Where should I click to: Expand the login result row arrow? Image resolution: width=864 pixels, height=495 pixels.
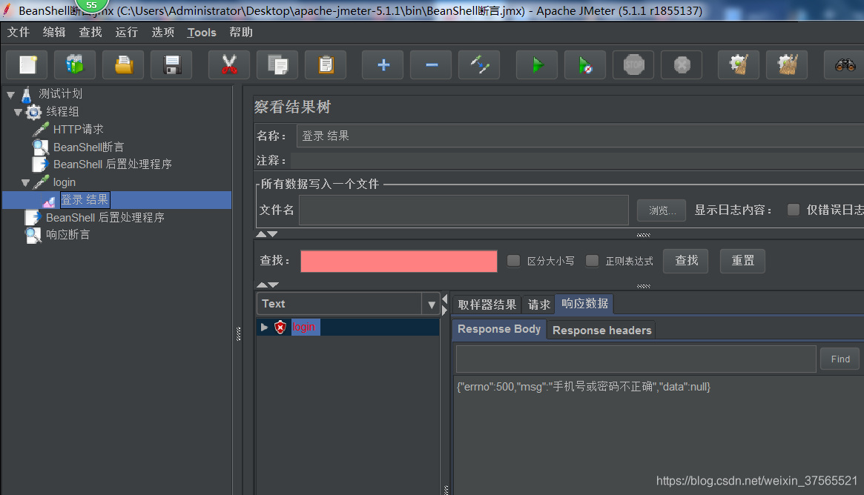click(264, 327)
